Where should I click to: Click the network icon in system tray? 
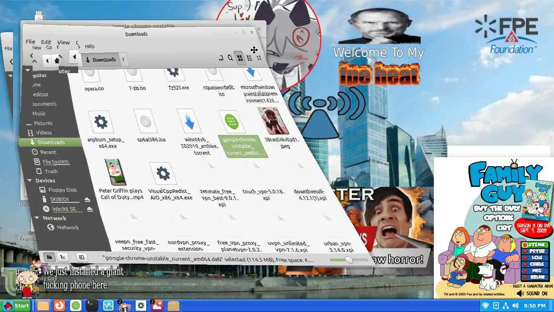(x=506, y=305)
